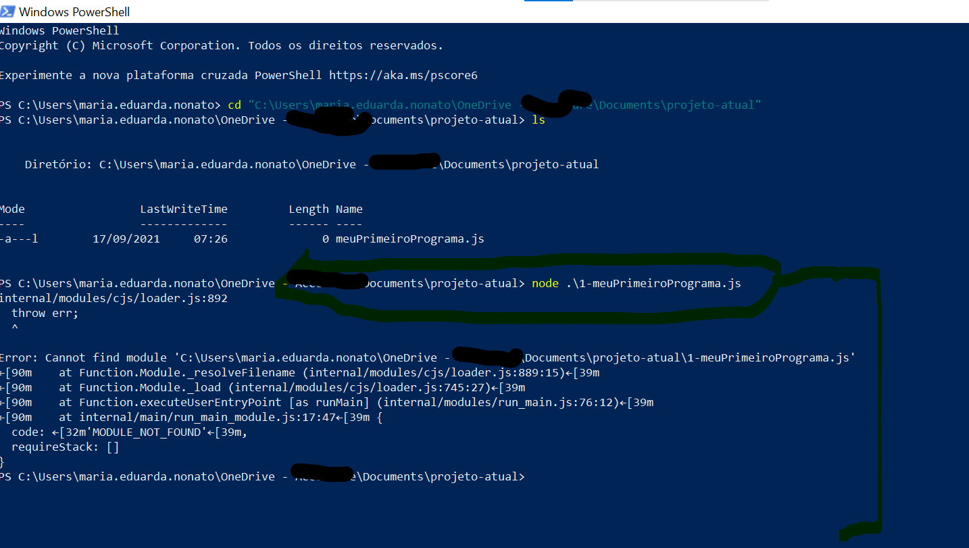Image resolution: width=969 pixels, height=548 pixels.
Task: Click the last empty prompt line ending in "projeto-atual>"
Action: [262, 477]
